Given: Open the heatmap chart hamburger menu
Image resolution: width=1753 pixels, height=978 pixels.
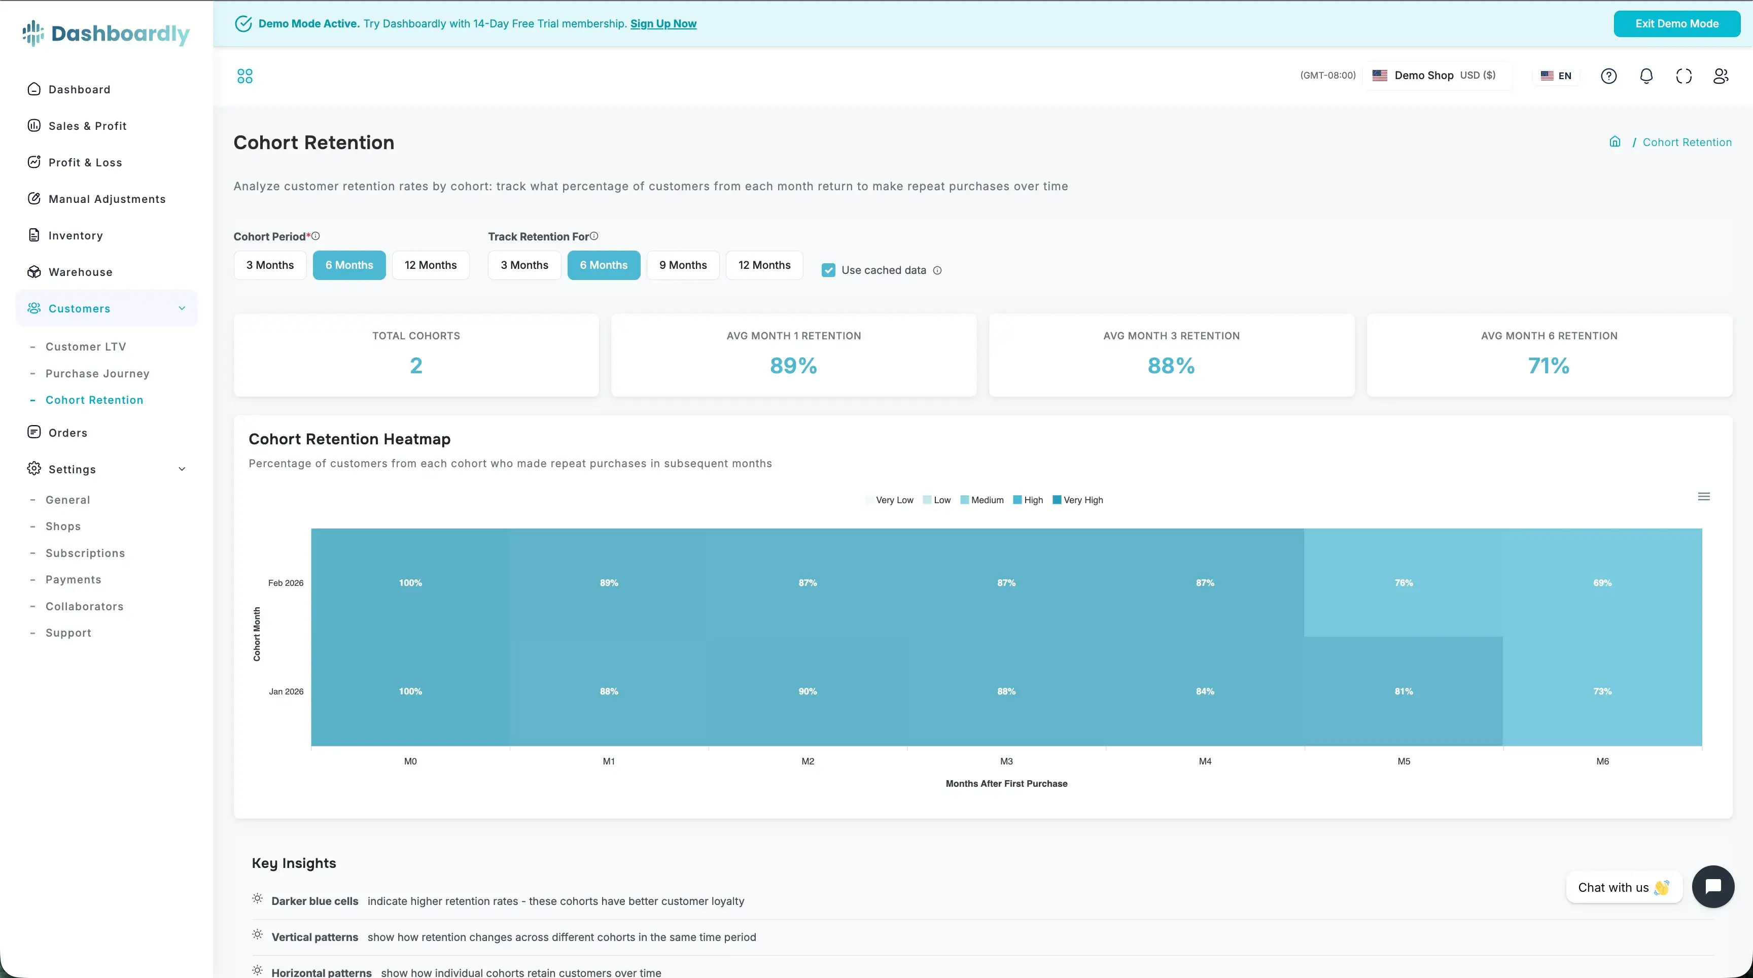Looking at the screenshot, I should 1703,496.
